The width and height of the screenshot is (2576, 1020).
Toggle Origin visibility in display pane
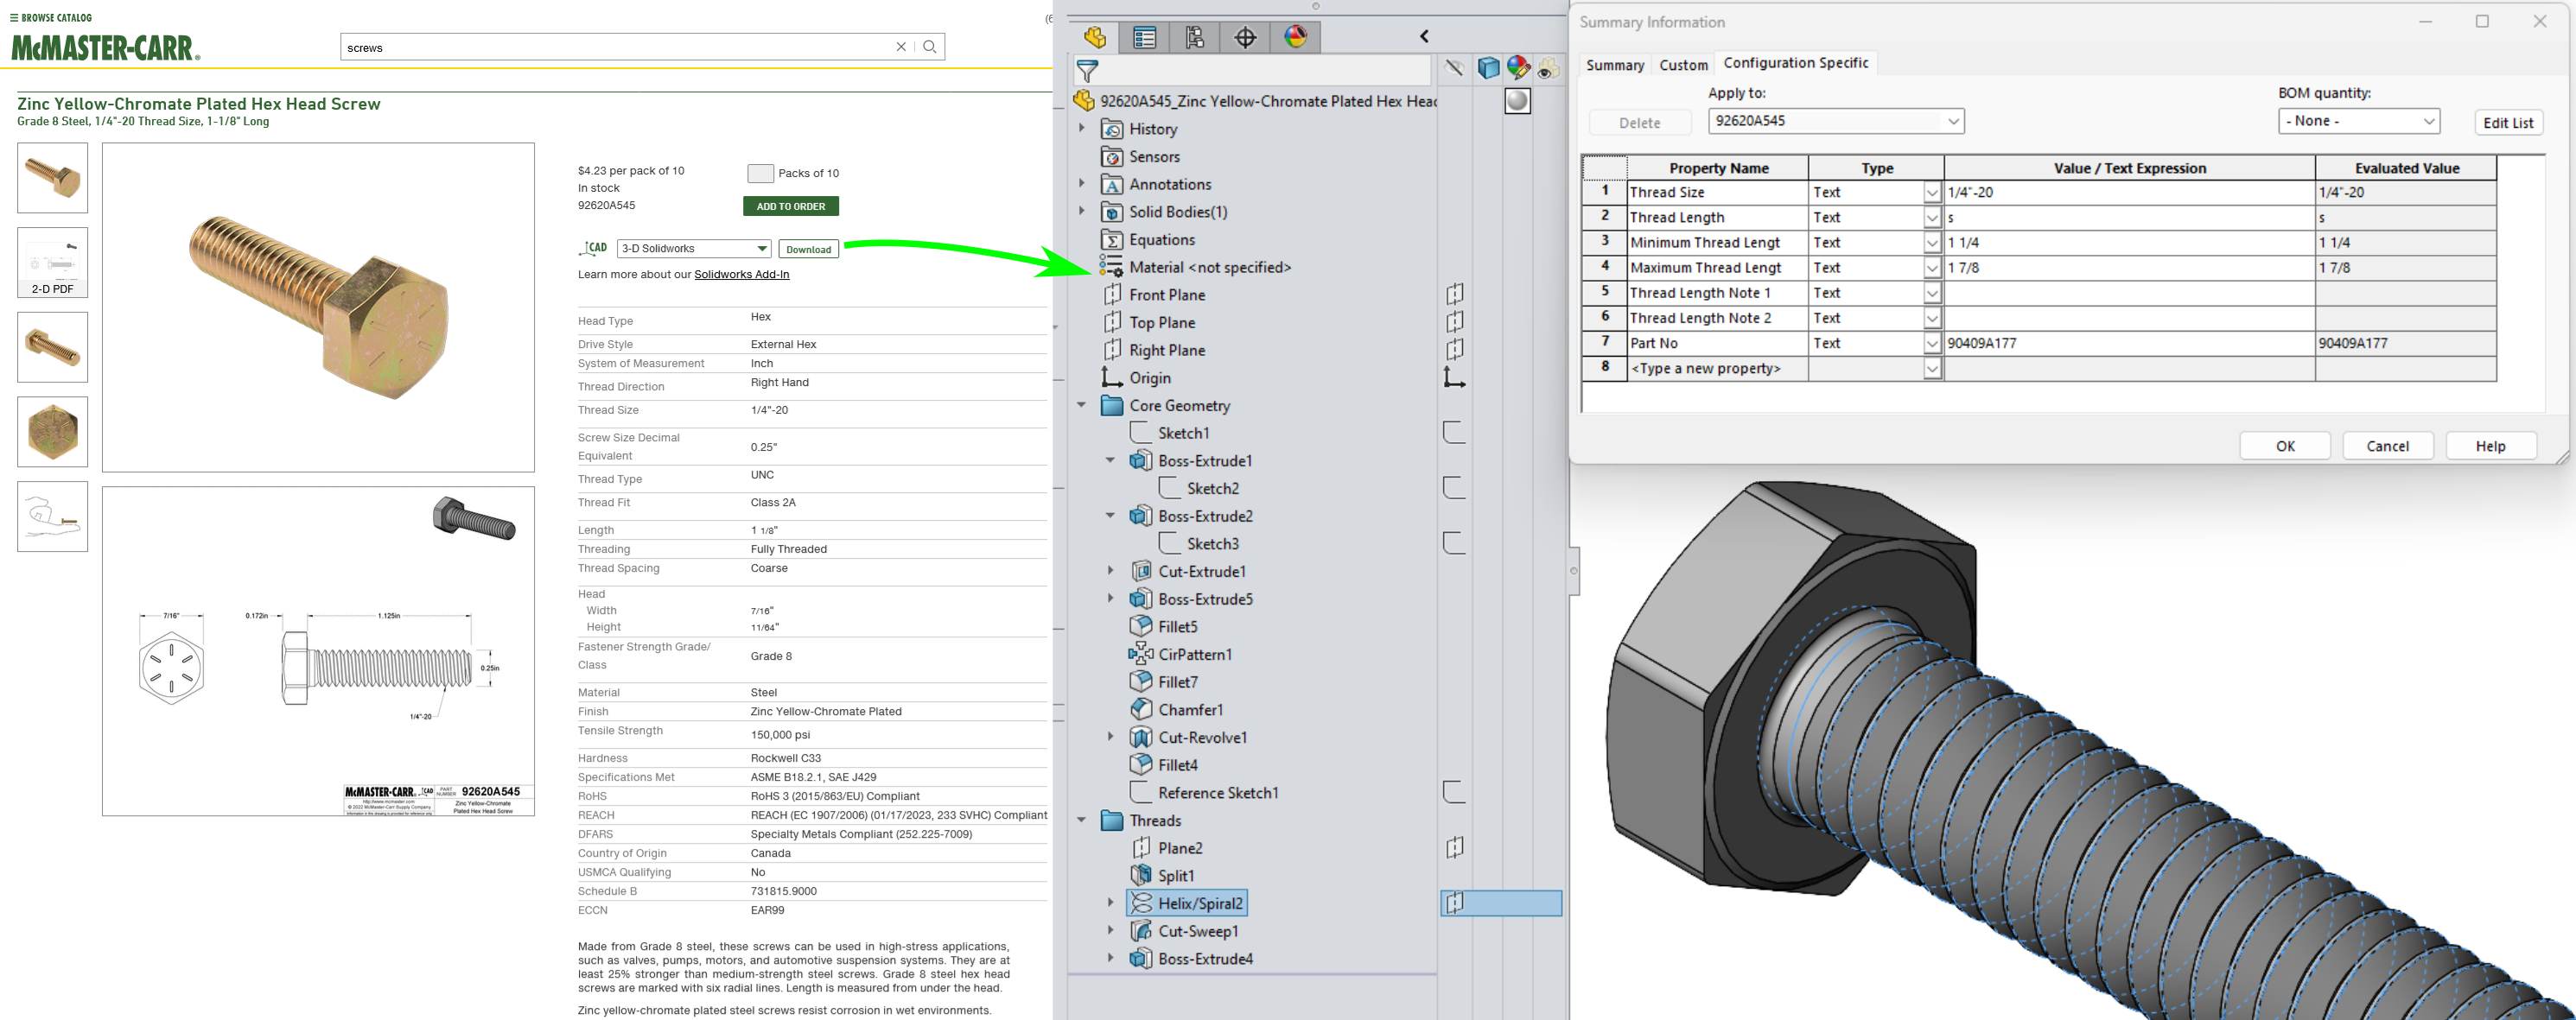(x=1455, y=377)
